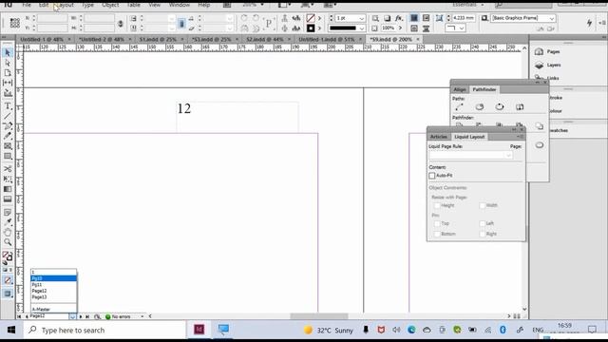Image resolution: width=608 pixels, height=342 pixels.
Task: Select Pg10 in the page list
Action: 53,278
